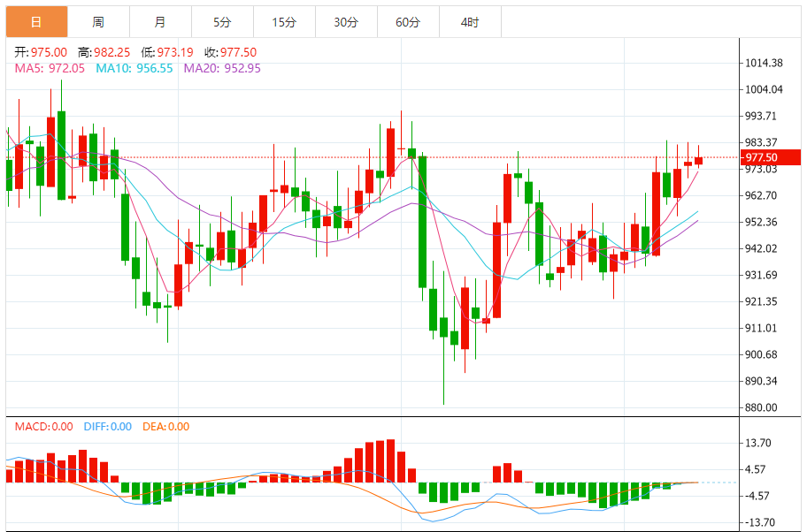807x532 pixels.
Task: Open the 5分 timeframe tab
Action: (222, 22)
